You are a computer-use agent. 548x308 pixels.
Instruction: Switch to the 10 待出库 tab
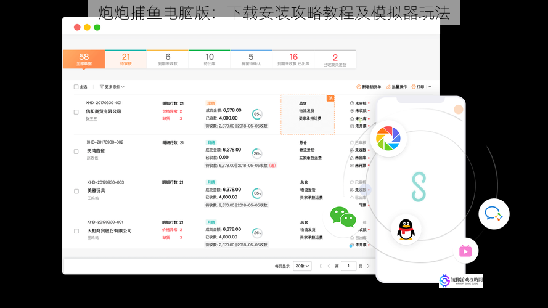[210, 59]
